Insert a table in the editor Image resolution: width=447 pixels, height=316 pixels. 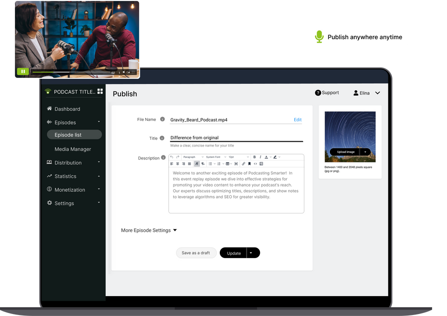pos(229,163)
